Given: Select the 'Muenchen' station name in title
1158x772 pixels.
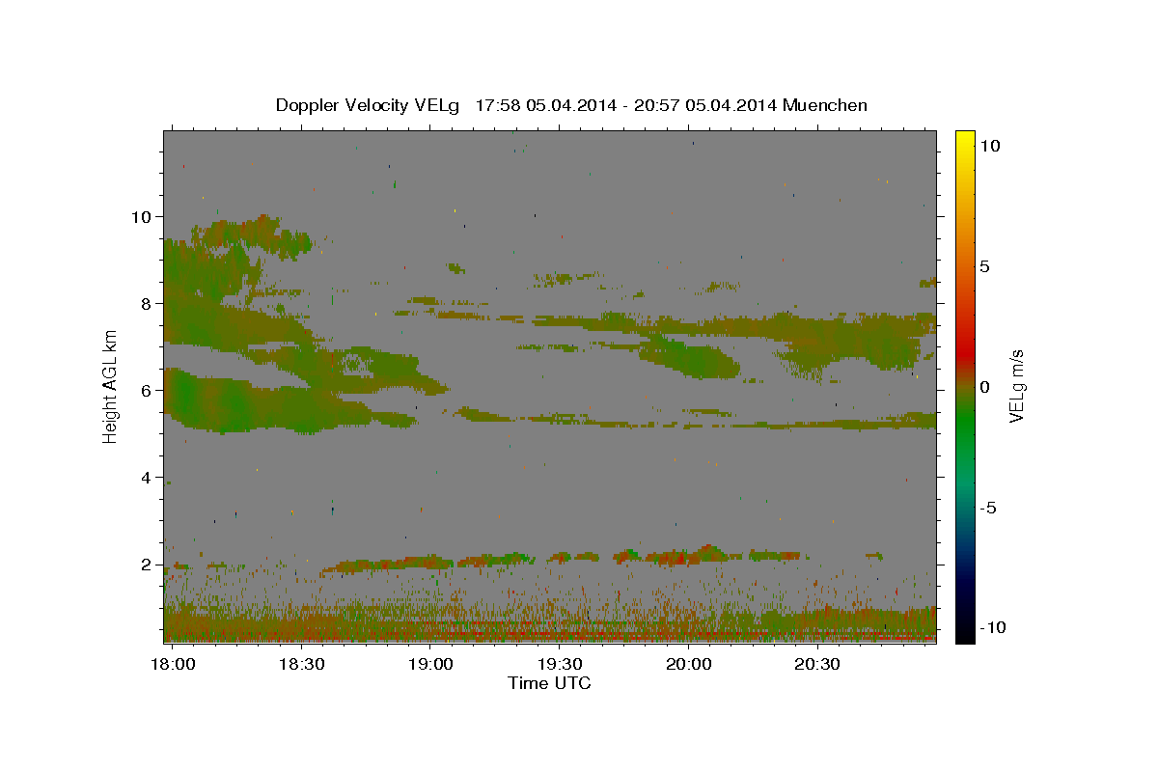Looking at the screenshot, I should [825, 105].
